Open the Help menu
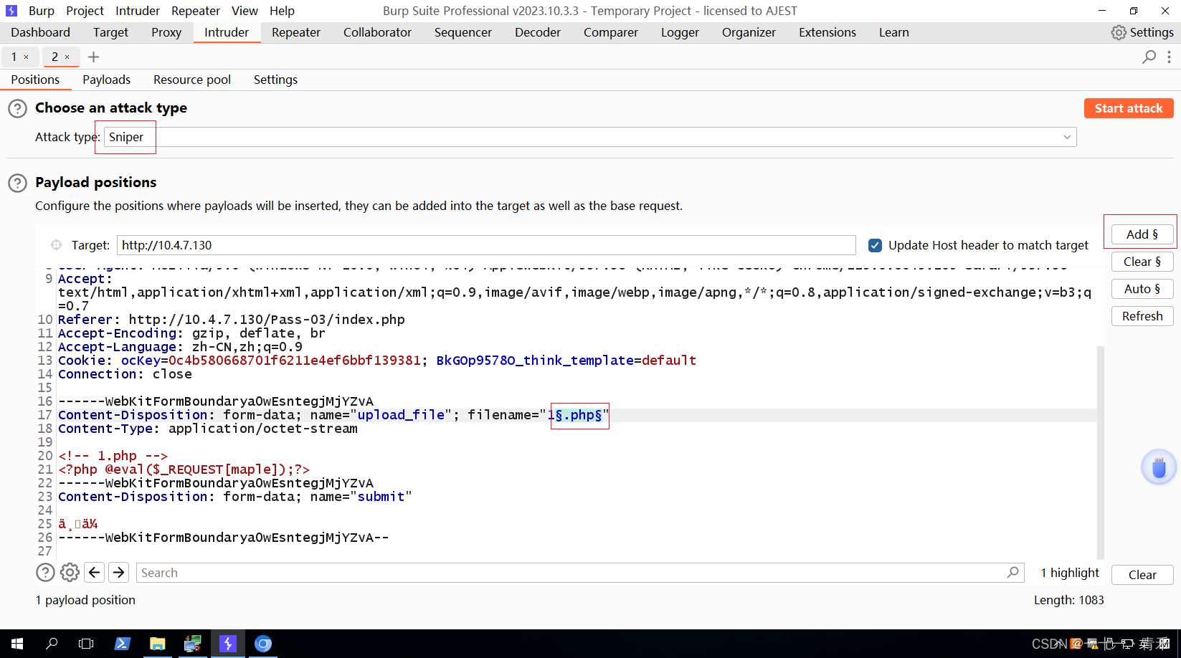The width and height of the screenshot is (1181, 658). (282, 11)
